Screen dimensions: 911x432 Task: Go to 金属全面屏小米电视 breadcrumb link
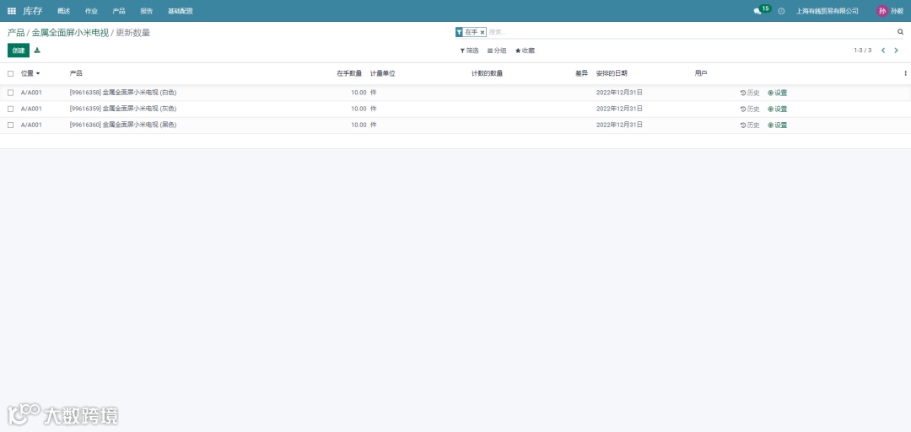point(70,33)
